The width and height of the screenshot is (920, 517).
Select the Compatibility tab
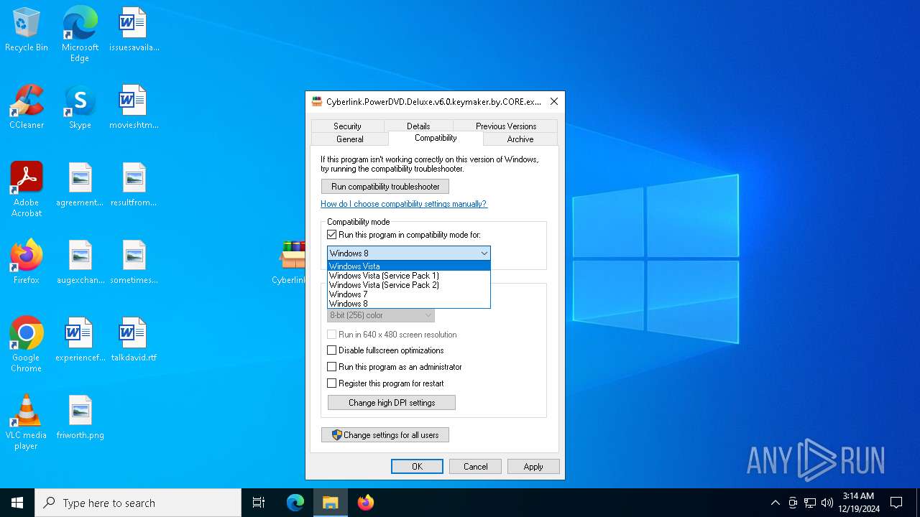[436, 138]
